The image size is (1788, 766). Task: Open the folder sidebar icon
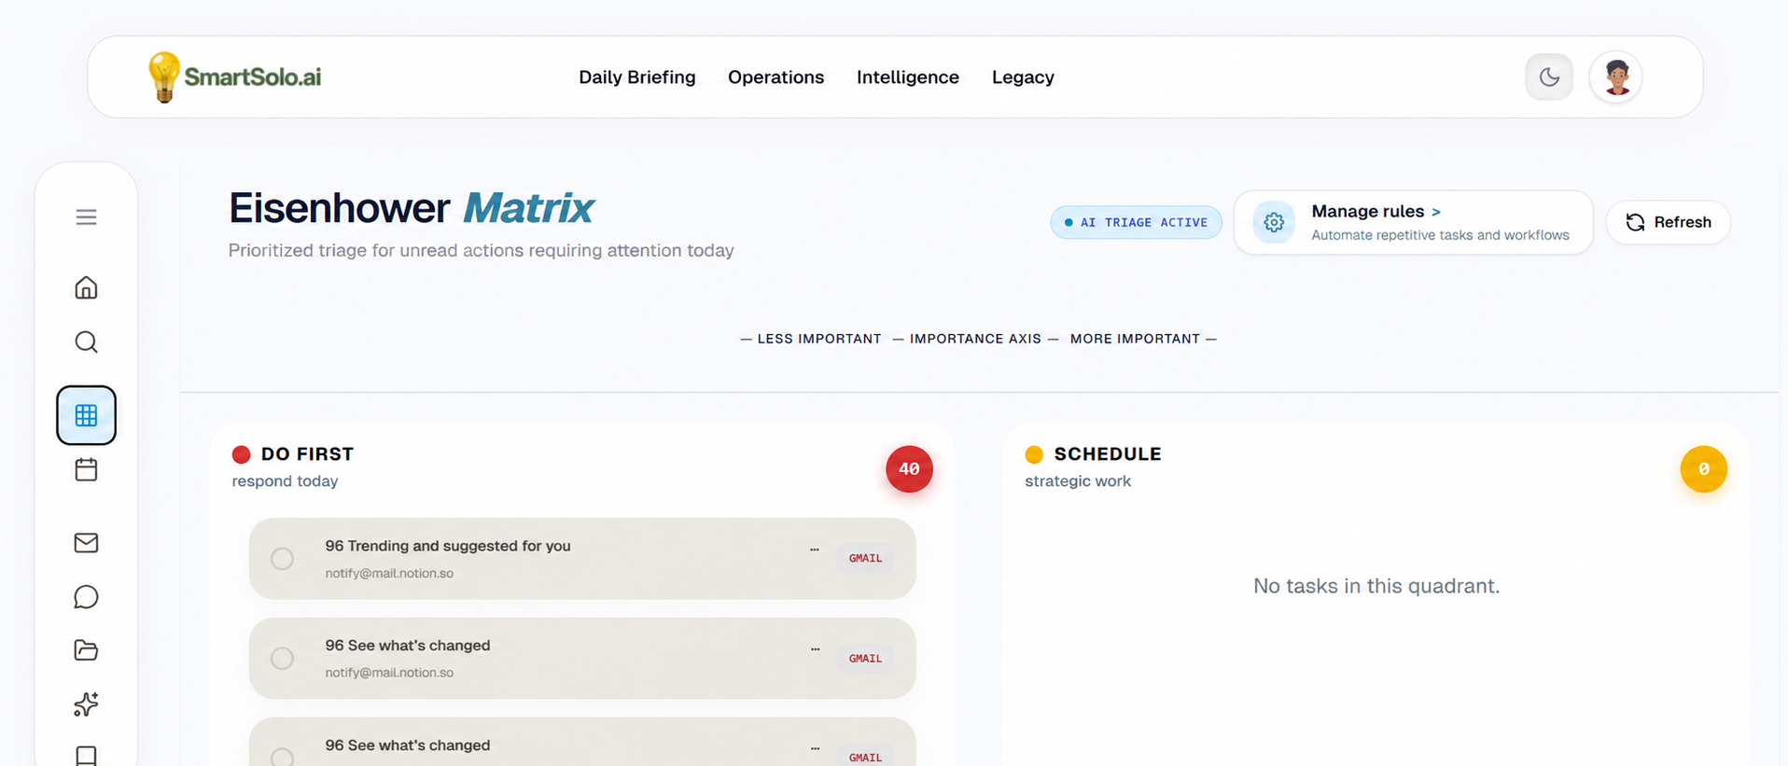click(86, 650)
